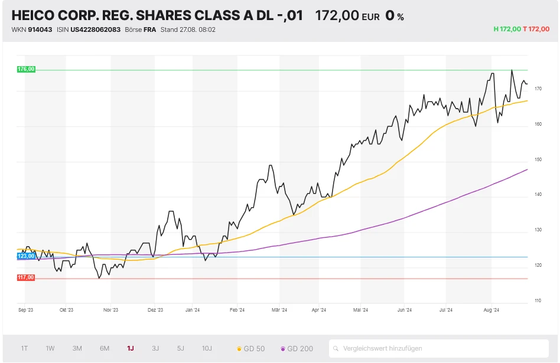Select the 1W time range
Viewport: 560px width, 363px height.
pyautogui.click(x=50, y=348)
